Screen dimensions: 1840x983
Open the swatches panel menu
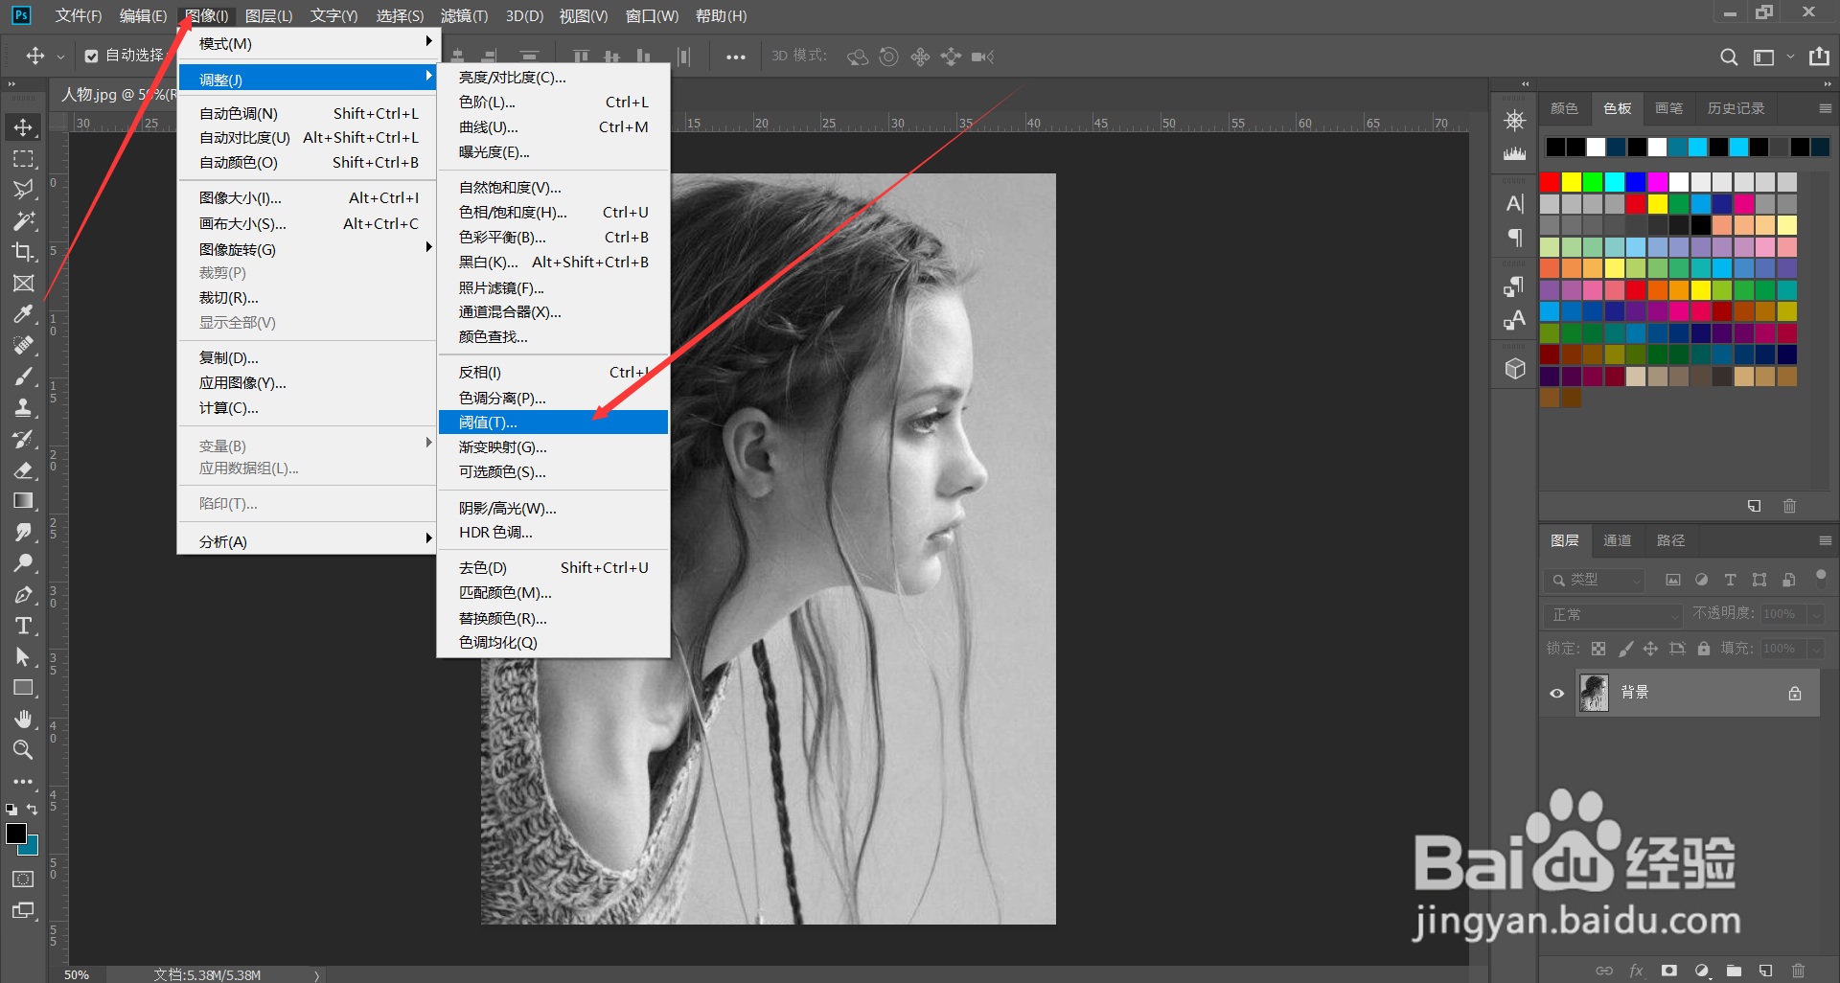coord(1825,108)
